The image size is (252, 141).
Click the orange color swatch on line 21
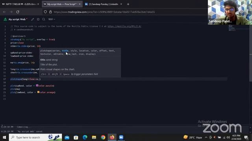pos(38,92)
